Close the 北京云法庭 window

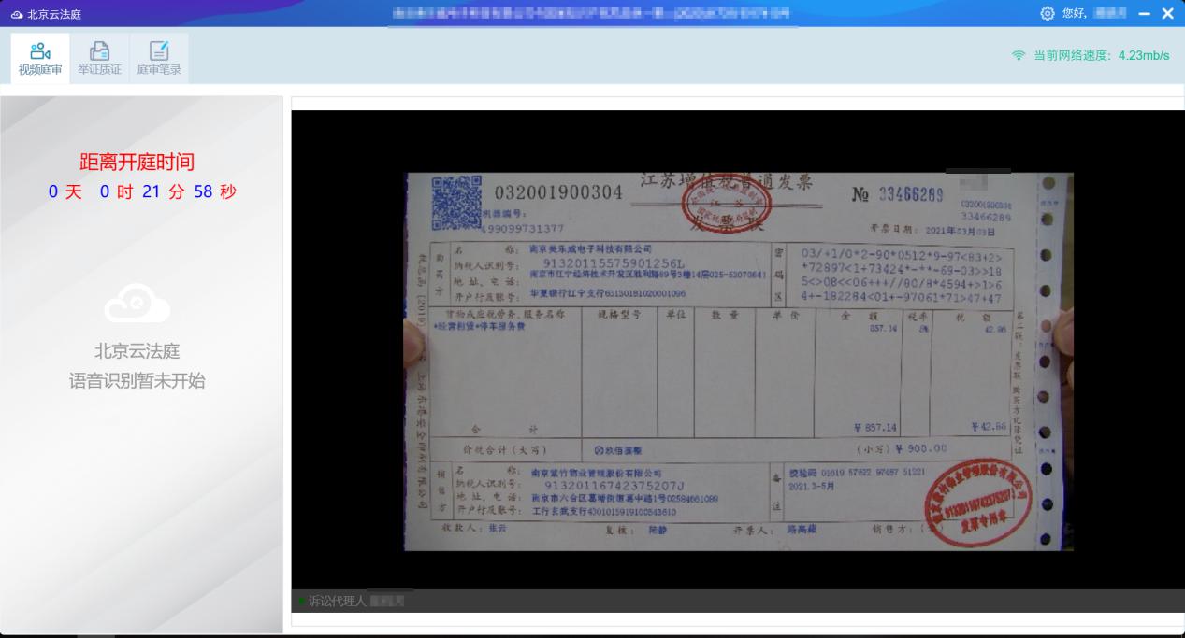coord(1167,13)
